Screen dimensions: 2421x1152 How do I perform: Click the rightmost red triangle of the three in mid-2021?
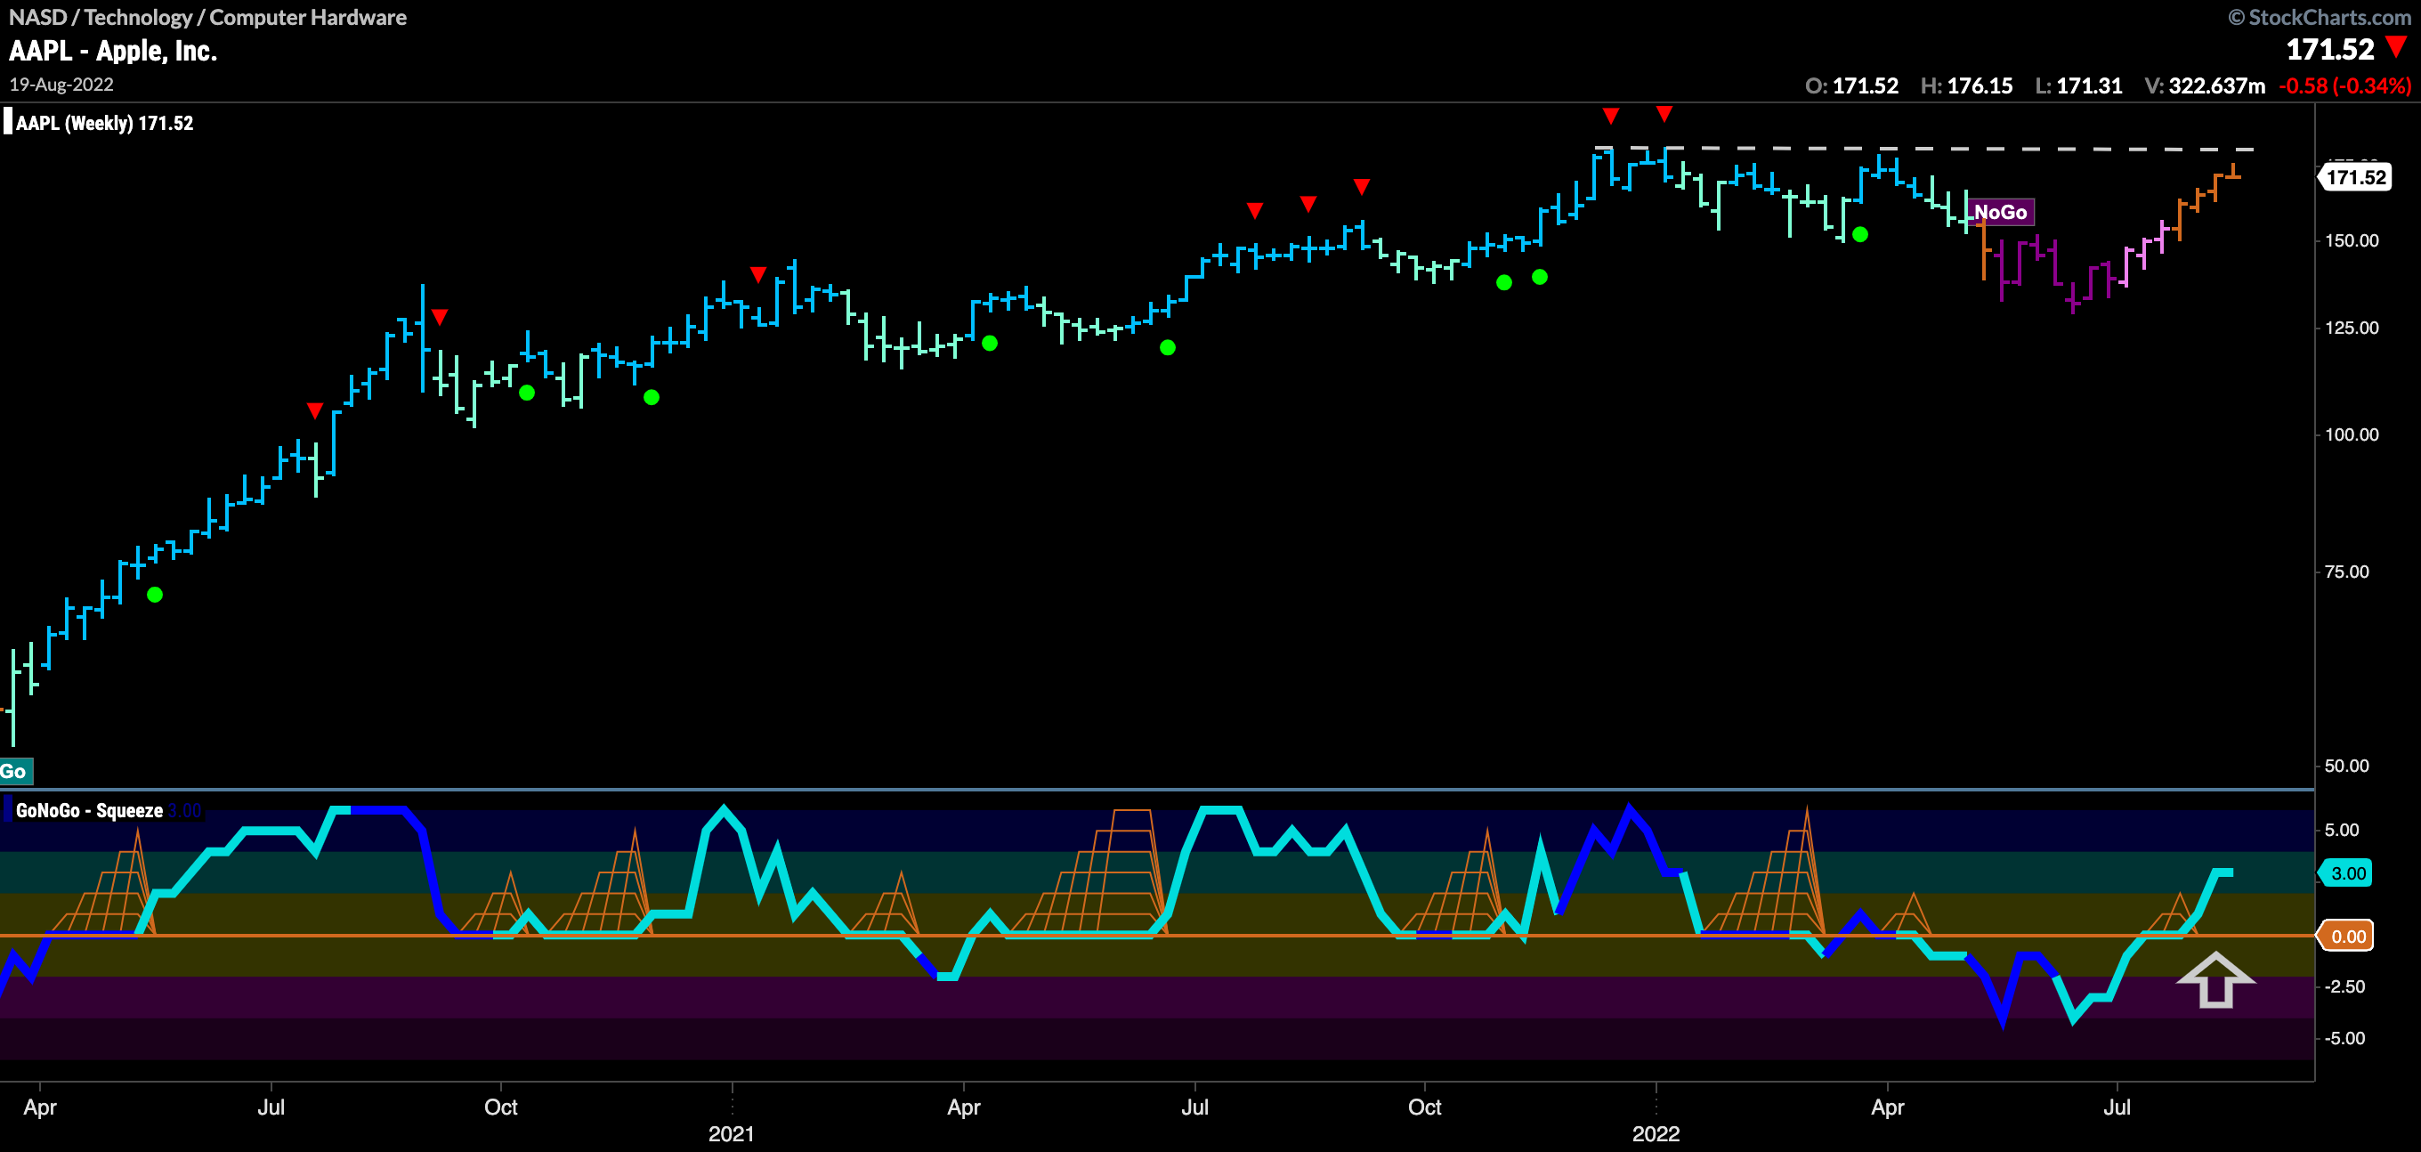[1362, 187]
